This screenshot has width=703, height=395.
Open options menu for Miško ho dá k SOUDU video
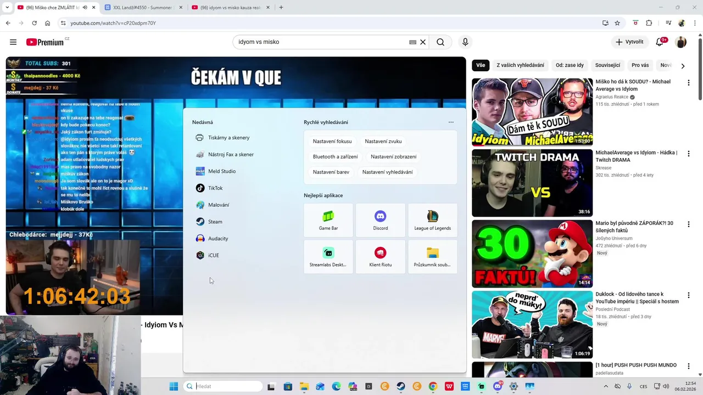pos(688,82)
